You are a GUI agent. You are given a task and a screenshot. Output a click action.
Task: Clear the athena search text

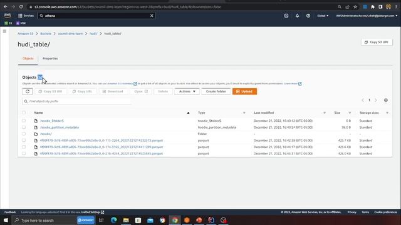click(x=152, y=16)
